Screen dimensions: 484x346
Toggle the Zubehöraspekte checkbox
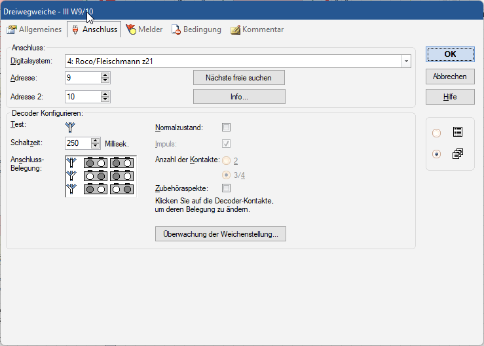[227, 188]
